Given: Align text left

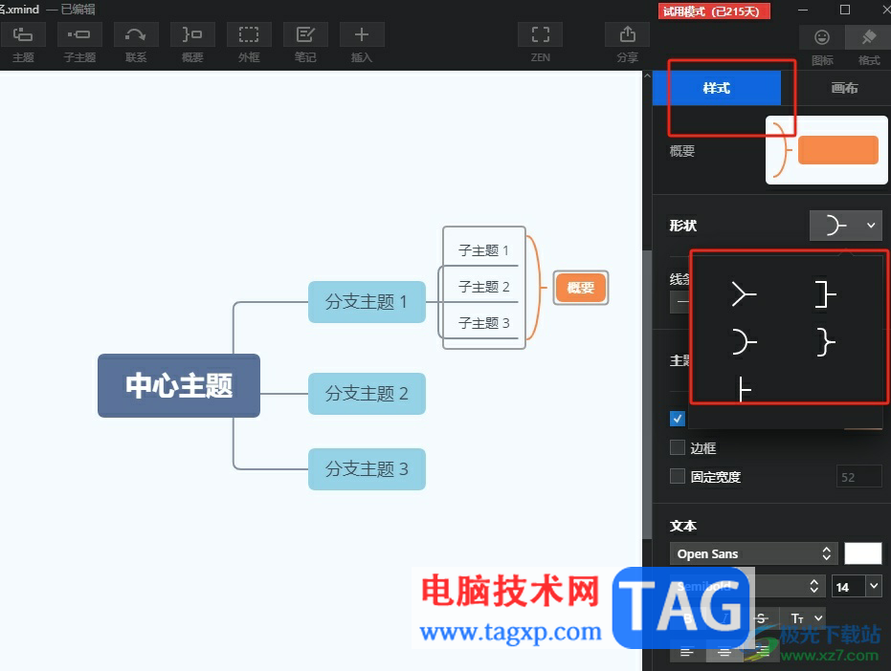Looking at the screenshot, I should click(687, 652).
